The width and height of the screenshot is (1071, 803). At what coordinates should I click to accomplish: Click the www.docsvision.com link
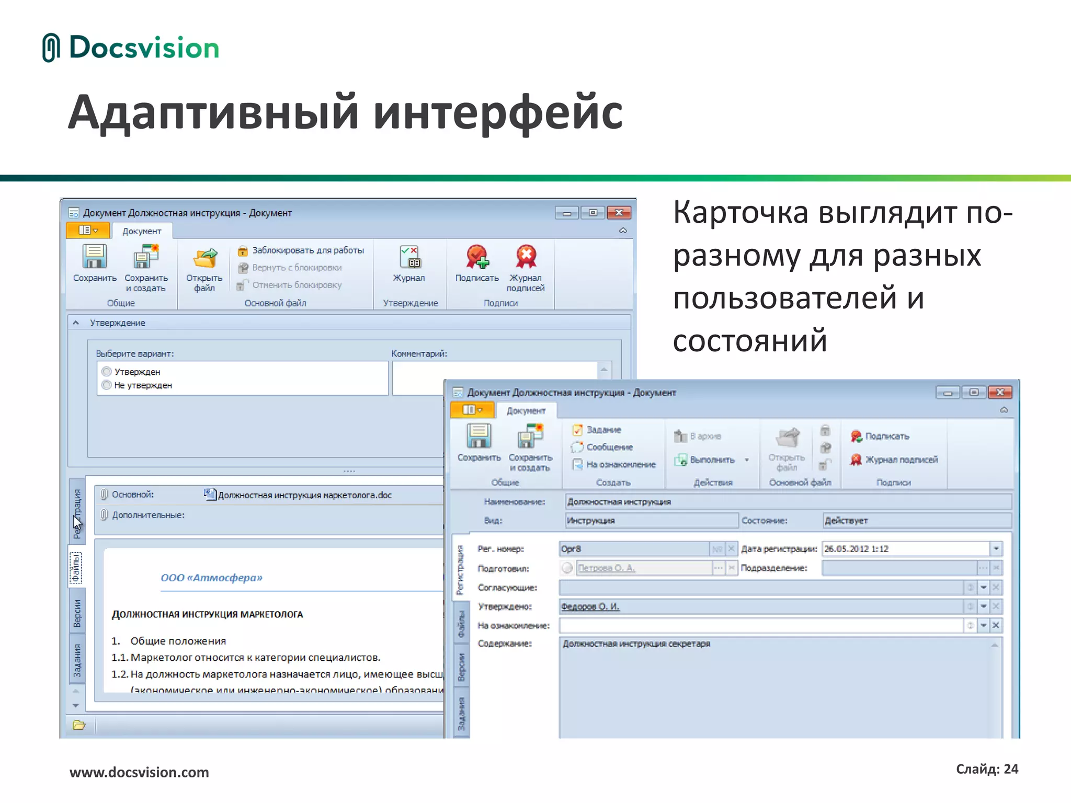pyautogui.click(x=139, y=772)
